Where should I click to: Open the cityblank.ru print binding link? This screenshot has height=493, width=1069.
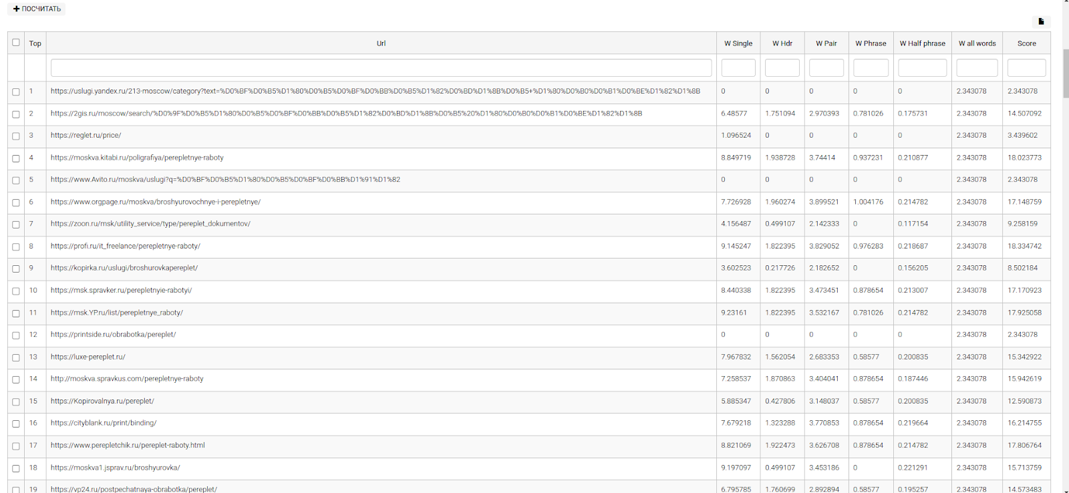click(x=104, y=423)
